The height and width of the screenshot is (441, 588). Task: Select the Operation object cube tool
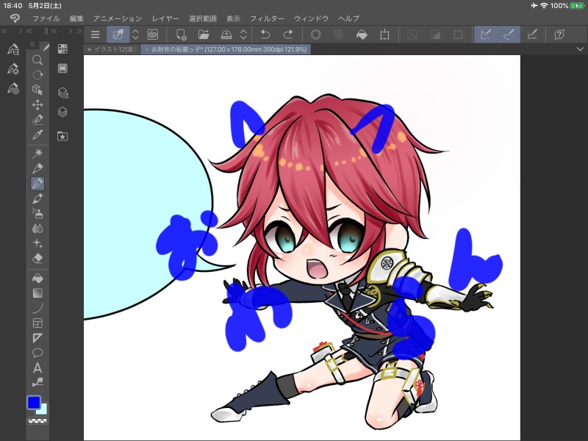pyautogui.click(x=37, y=90)
